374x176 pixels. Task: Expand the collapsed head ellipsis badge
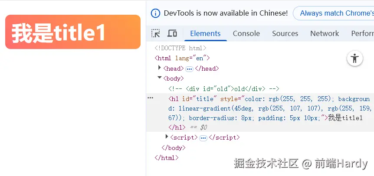pyautogui.click(x=189, y=69)
